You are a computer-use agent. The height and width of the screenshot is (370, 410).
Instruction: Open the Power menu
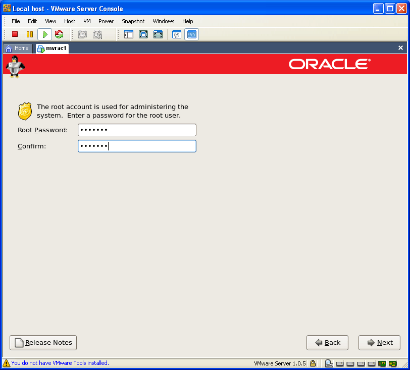click(106, 21)
